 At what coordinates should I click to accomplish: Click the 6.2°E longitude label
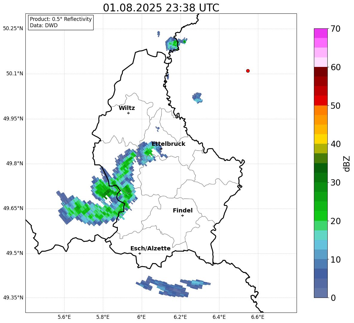[180, 317]
